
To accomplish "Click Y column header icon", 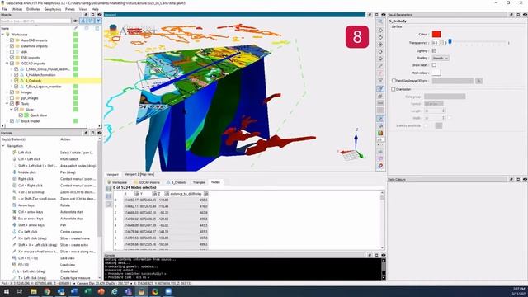I will pos(154,194).
